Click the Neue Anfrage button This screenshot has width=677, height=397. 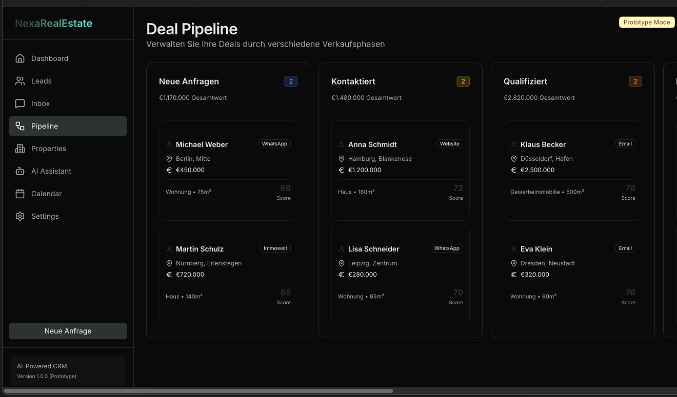click(x=67, y=330)
